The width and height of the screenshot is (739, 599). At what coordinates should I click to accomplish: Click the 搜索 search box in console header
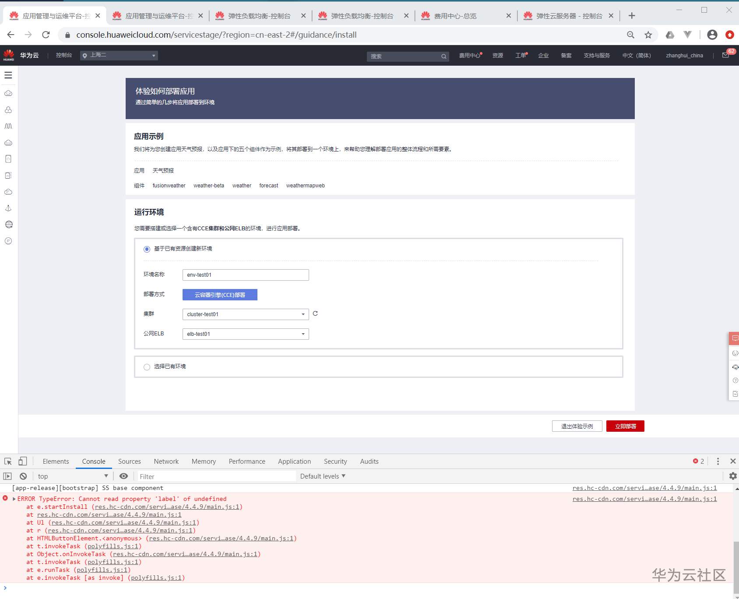[408, 56]
